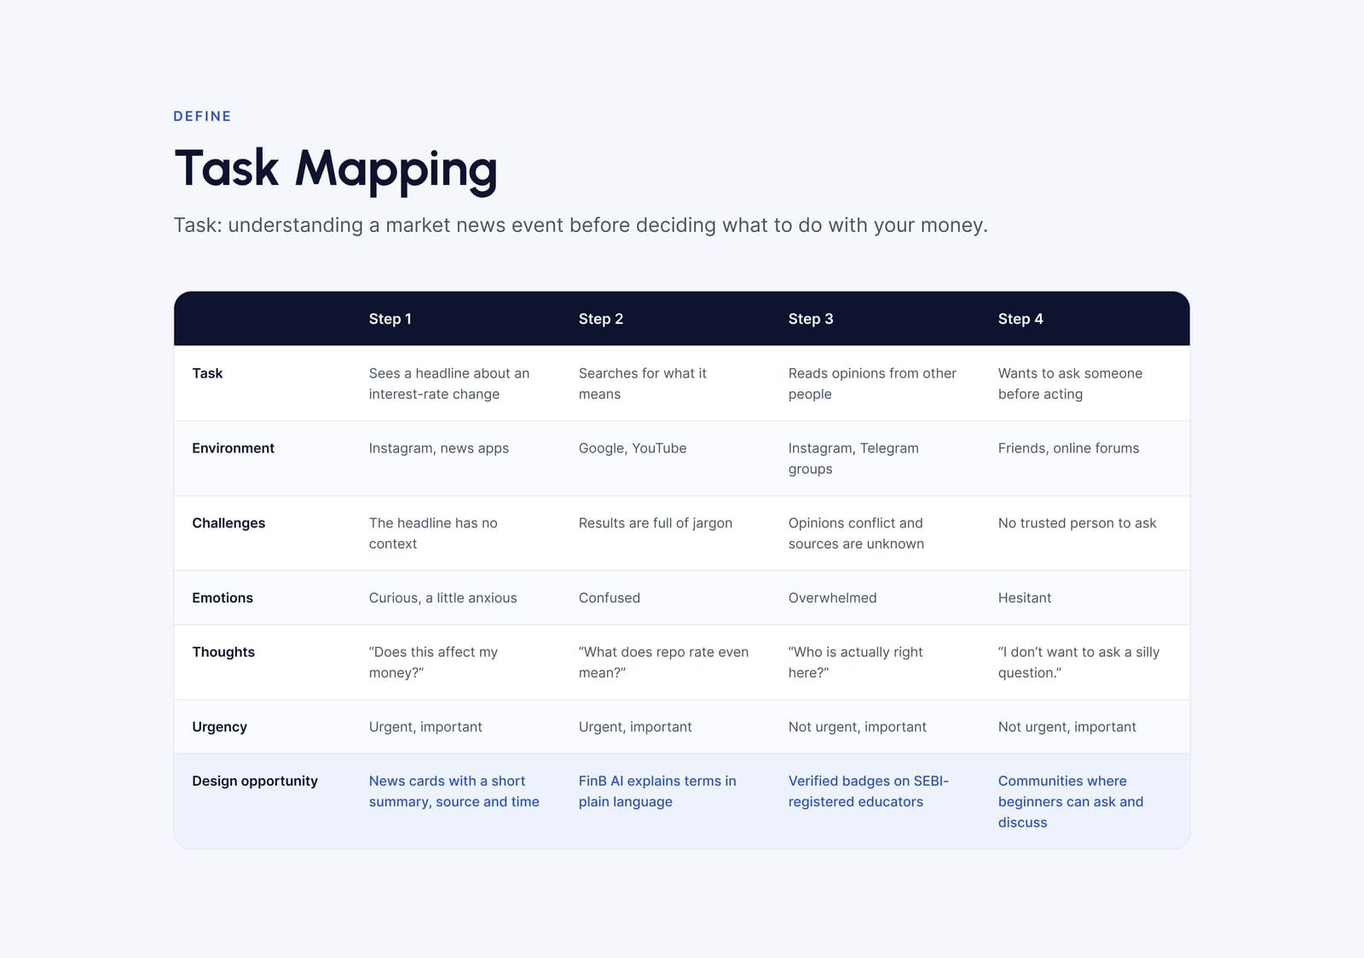Click the 'Confused' emotion cell
The image size is (1364, 958).
click(610, 598)
